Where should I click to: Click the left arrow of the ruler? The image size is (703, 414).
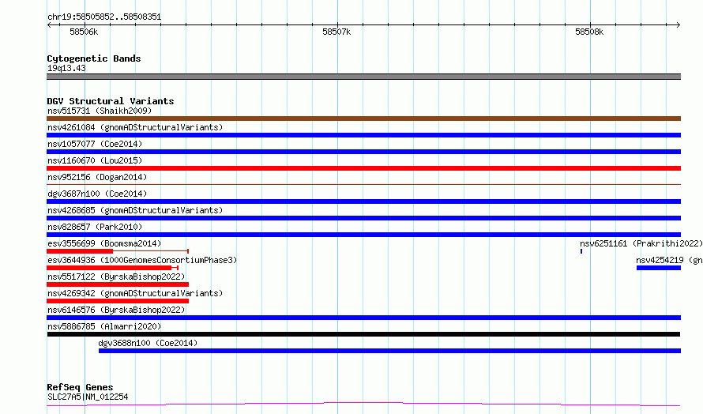click(x=49, y=24)
